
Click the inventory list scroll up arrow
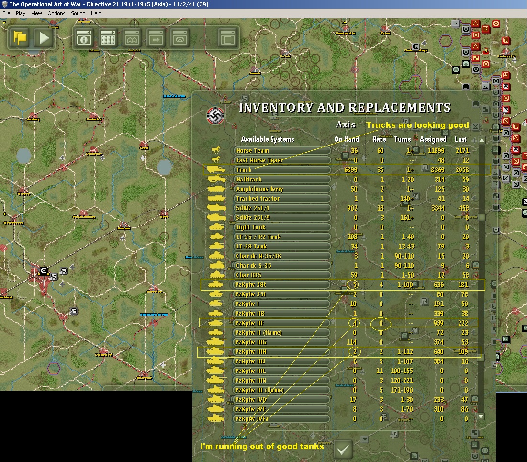coord(482,140)
